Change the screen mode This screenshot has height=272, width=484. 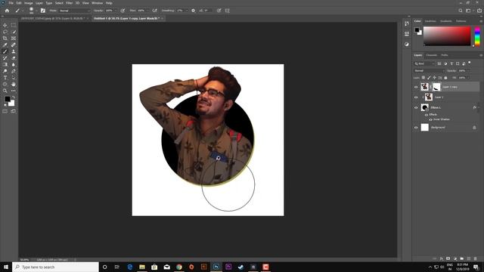pos(14,111)
